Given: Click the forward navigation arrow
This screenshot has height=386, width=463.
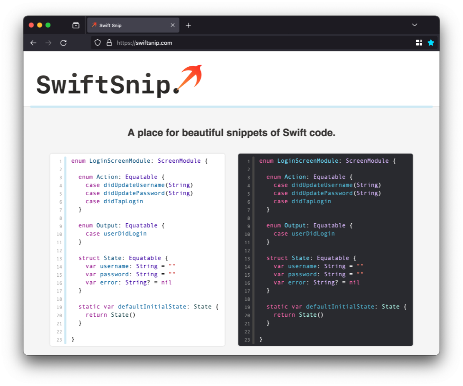Looking at the screenshot, I should tap(48, 43).
